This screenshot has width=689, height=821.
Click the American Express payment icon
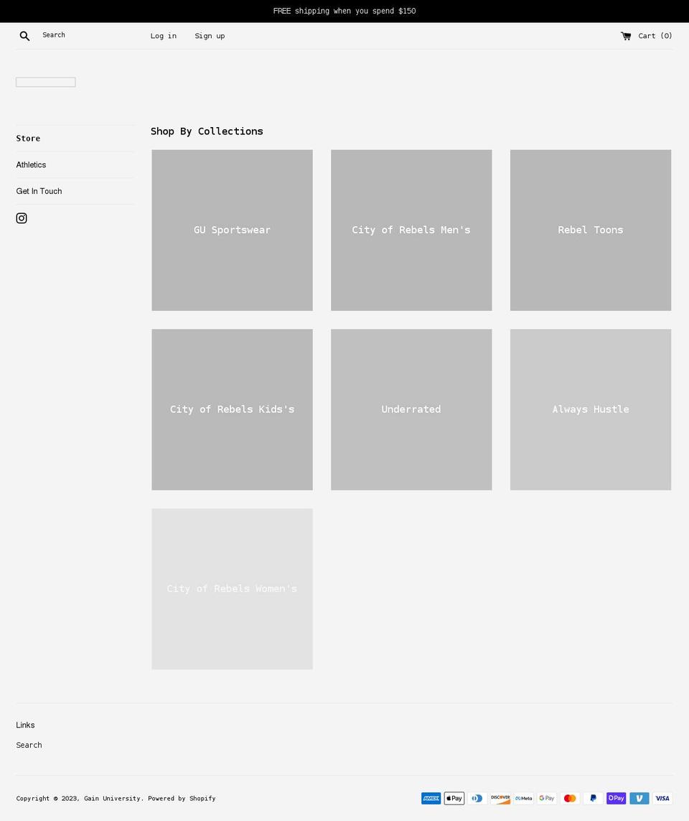click(431, 798)
